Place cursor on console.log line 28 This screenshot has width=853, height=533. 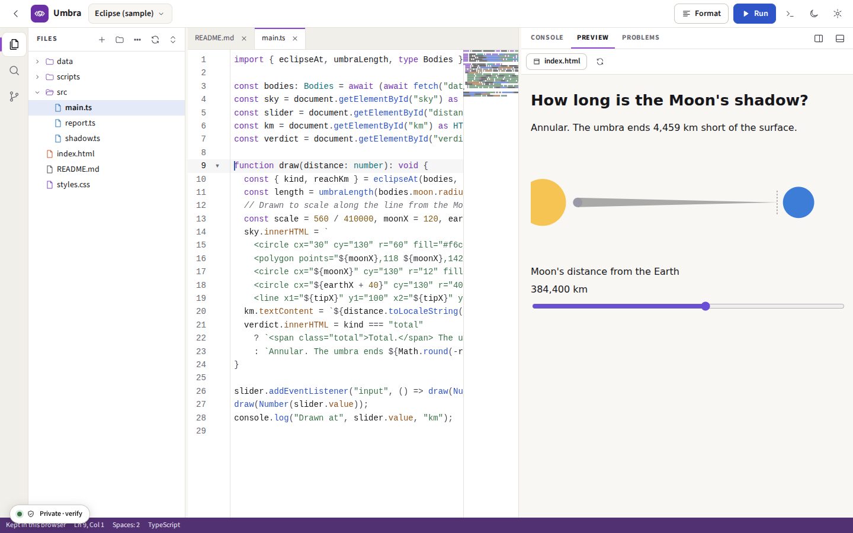point(343,418)
